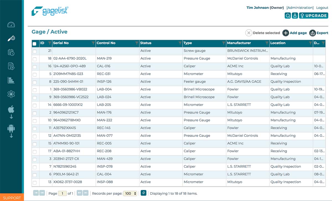The width and height of the screenshot is (332, 201).
Task: Open the Location column filter
Action: point(310,43)
